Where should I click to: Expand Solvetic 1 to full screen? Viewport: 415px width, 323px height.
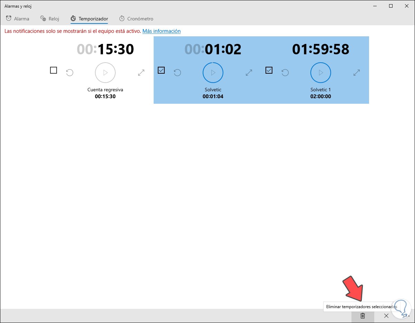click(x=356, y=73)
